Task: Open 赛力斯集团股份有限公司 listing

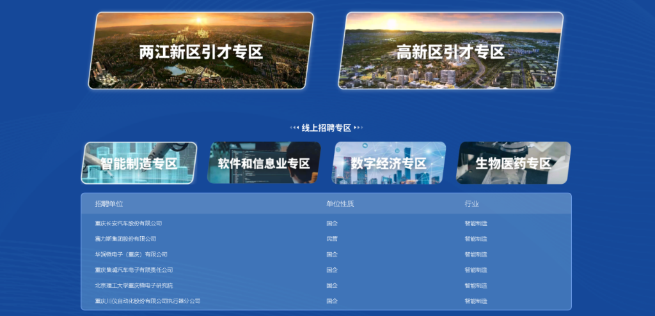Action: click(x=125, y=239)
